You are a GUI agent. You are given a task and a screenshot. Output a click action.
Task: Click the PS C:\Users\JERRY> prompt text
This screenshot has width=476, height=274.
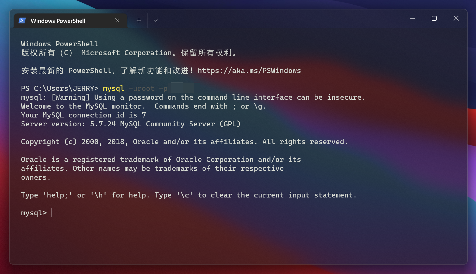60,88
